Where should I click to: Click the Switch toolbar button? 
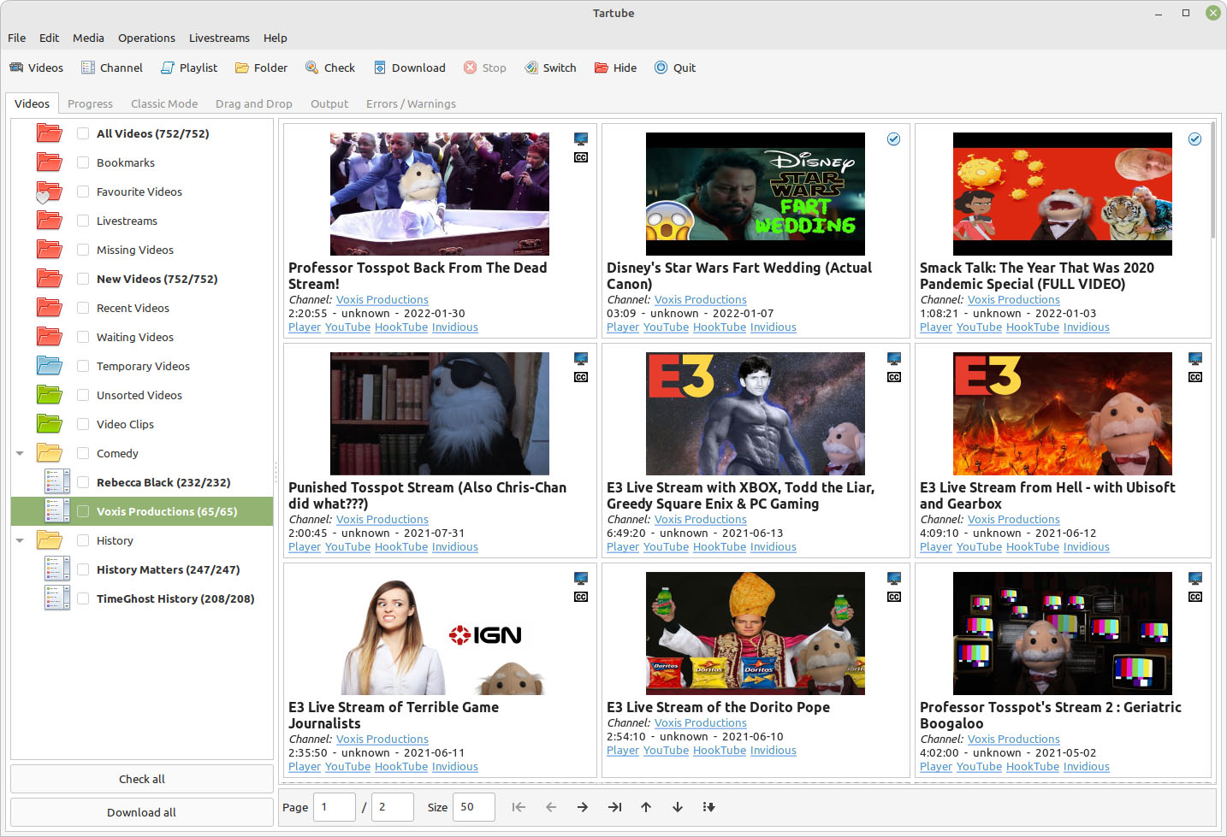pos(550,68)
